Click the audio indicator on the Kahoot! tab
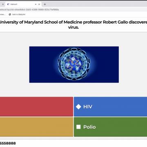The width and height of the screenshot is (147, 147). [36, 4]
